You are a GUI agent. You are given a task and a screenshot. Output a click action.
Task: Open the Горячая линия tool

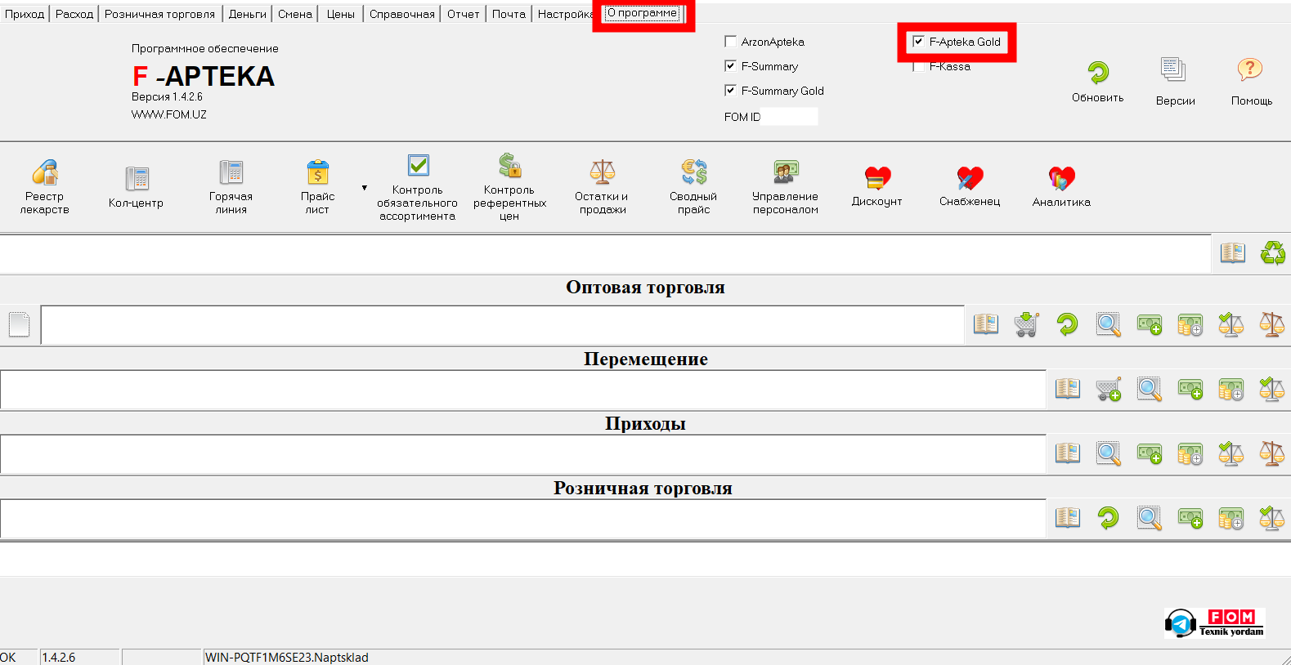click(x=231, y=187)
